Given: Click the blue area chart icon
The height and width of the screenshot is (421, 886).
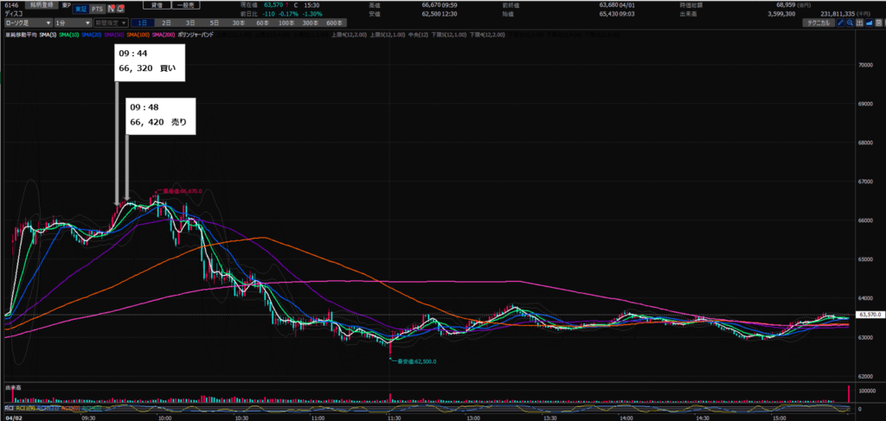Looking at the screenshot, I should click(869, 22).
